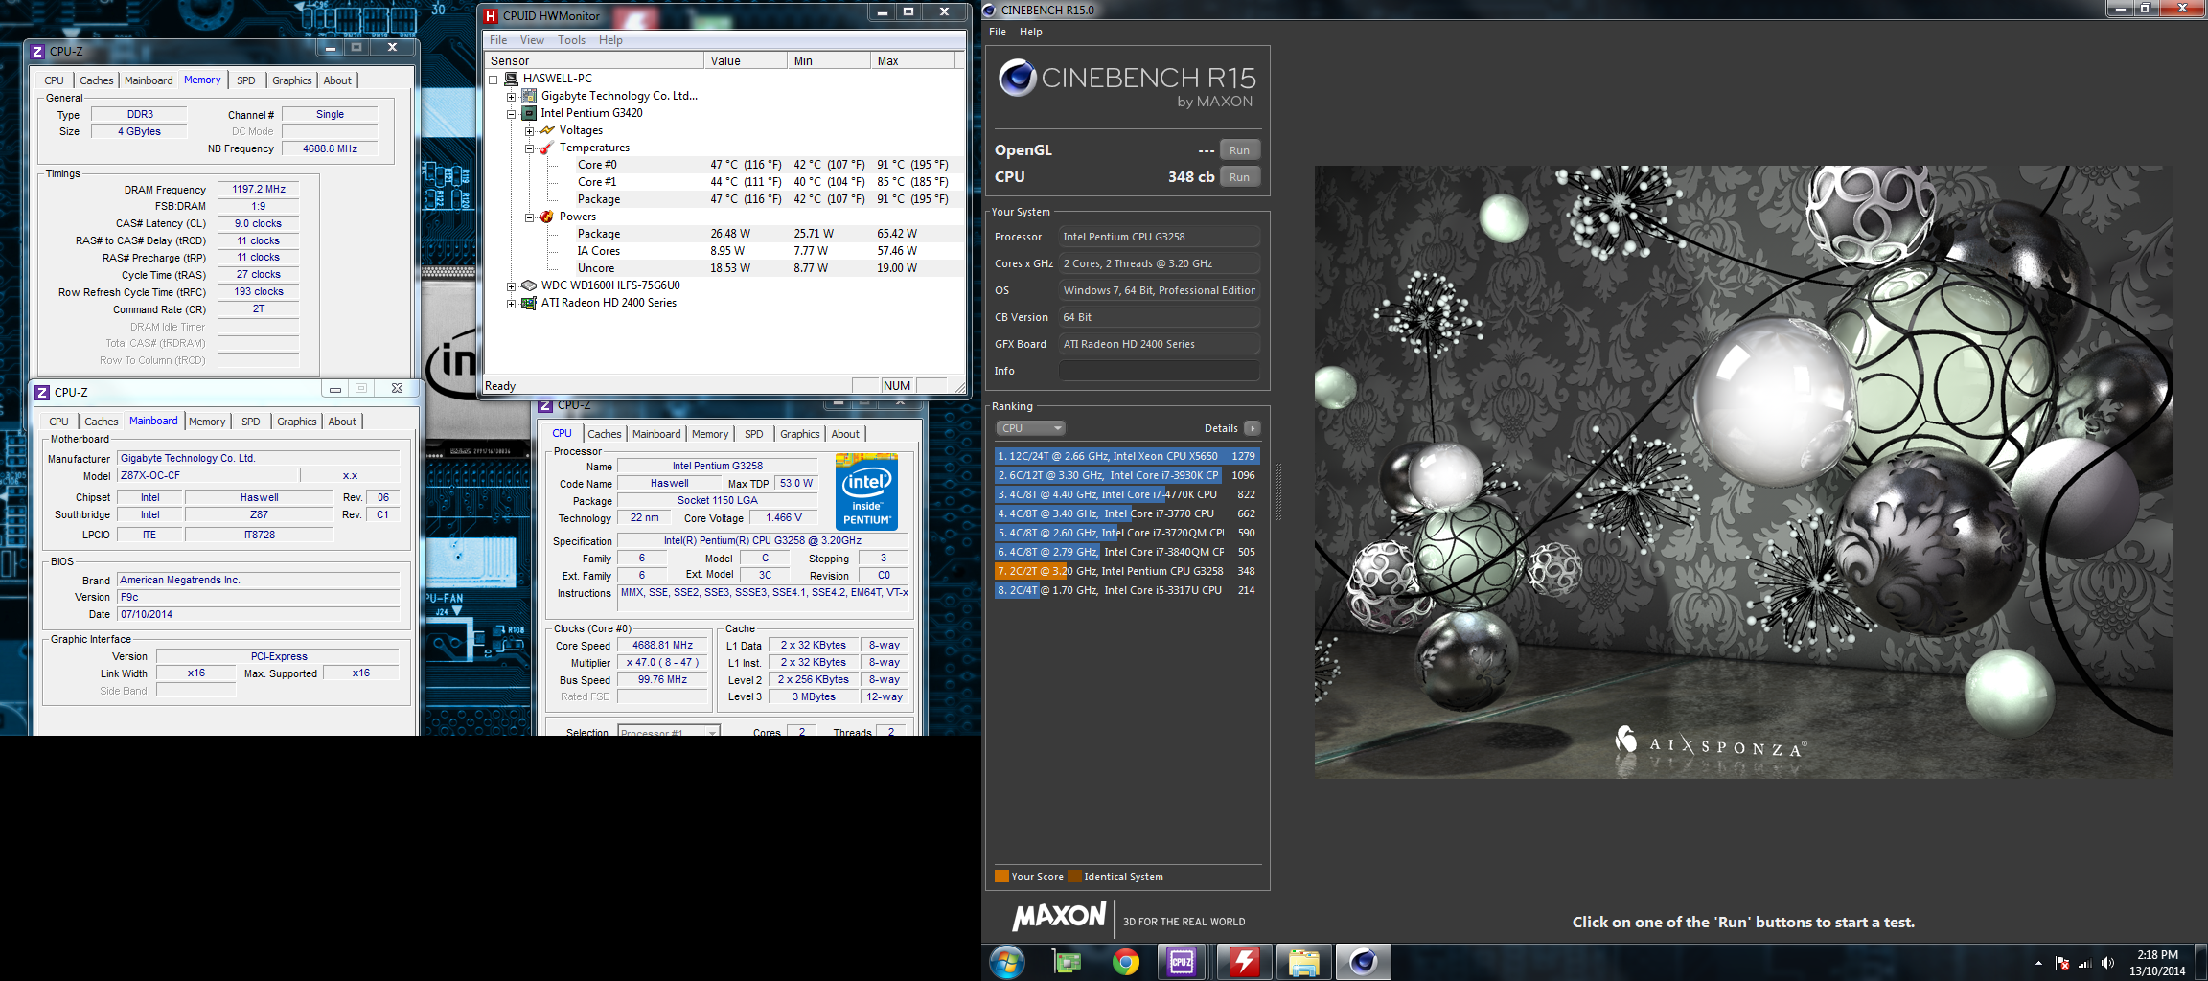Show hidden tray icons arrow
The width and height of the screenshot is (2208, 981).
(2038, 963)
